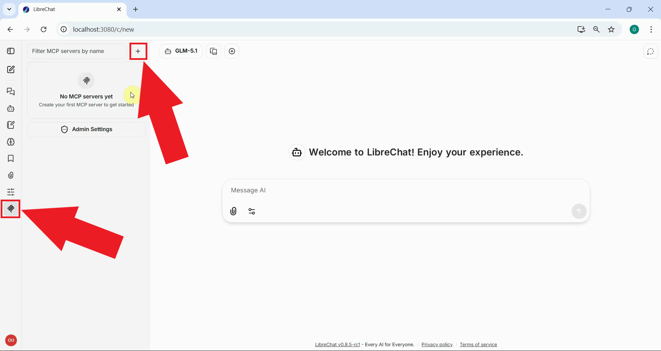View site information icon
661x351 pixels.
[64, 30]
